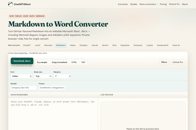The width and height of the screenshot is (196, 130).
Task: Click 'Paste on the left to preview here' text
Action: (x=143, y=129)
